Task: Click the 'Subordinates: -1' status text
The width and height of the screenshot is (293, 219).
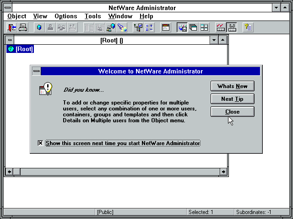Action: [x=254, y=212]
